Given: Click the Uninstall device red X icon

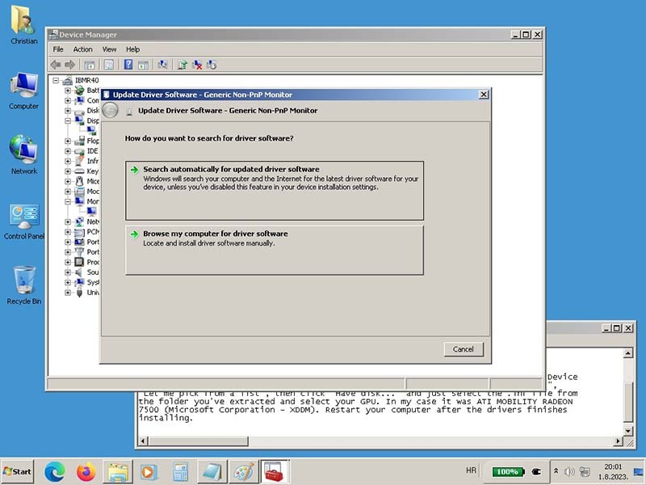Looking at the screenshot, I should click(196, 65).
